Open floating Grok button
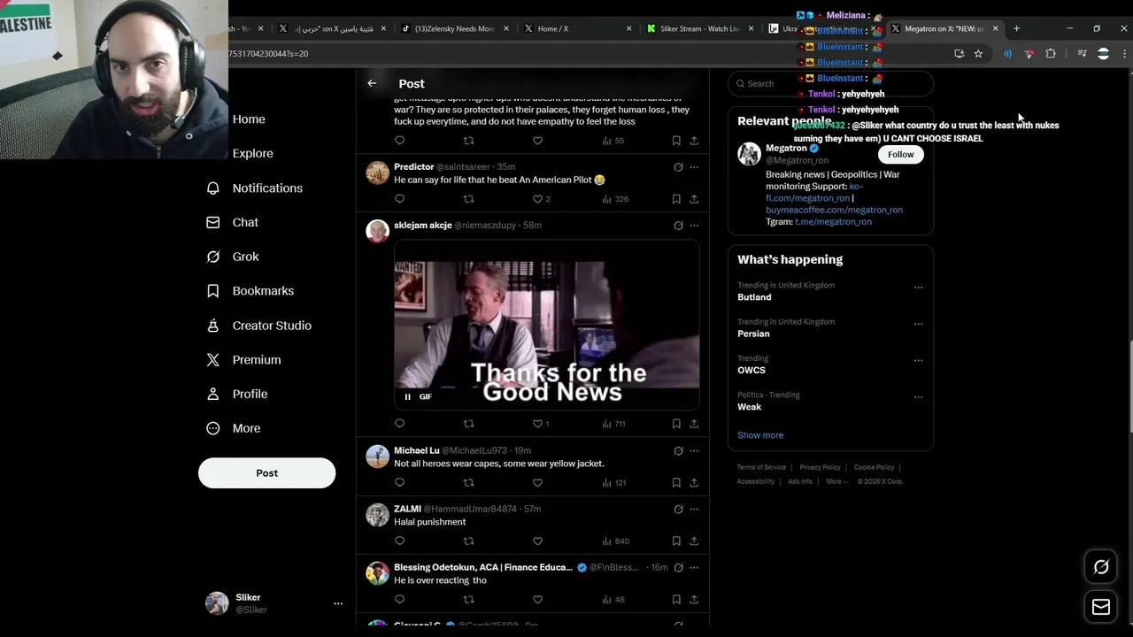 pyautogui.click(x=1101, y=567)
